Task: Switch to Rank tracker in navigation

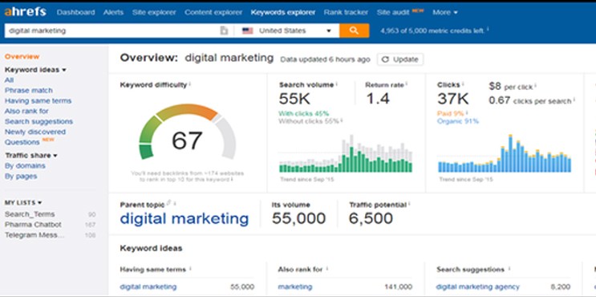Action: (x=346, y=12)
